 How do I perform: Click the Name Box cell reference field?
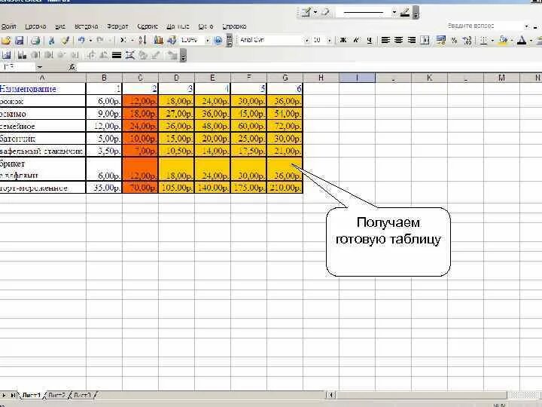click(18, 67)
